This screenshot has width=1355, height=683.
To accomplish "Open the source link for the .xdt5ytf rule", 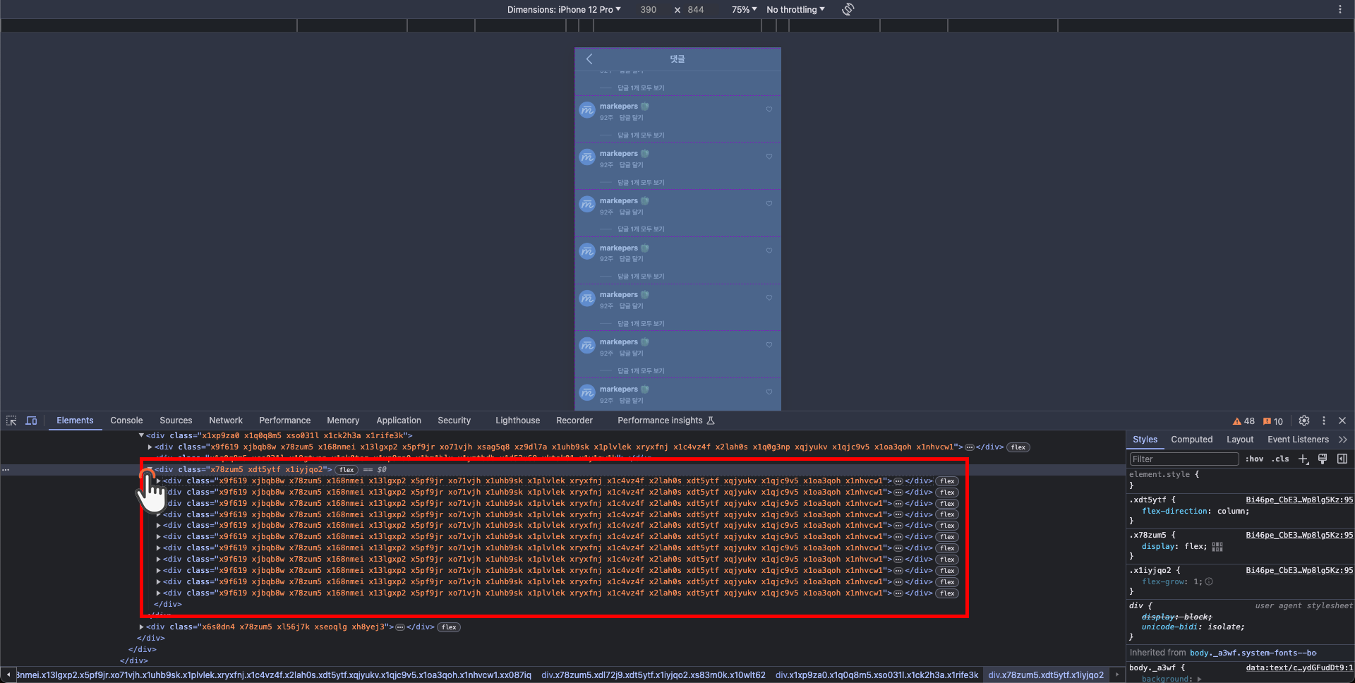I will tap(1299, 500).
